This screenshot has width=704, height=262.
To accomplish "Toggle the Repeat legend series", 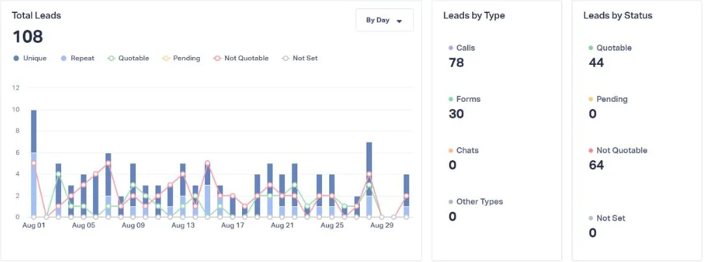I will coord(77,58).
